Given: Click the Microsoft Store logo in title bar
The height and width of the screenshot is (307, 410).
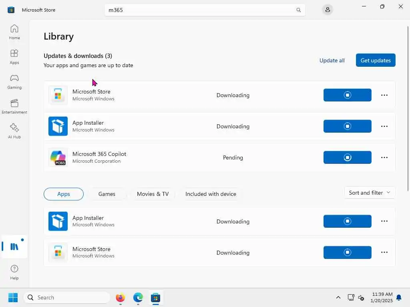Looking at the screenshot, I should pyautogui.click(x=11, y=10).
